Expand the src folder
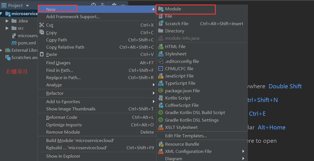The width and height of the screenshot is (314, 161). pos(7,28)
